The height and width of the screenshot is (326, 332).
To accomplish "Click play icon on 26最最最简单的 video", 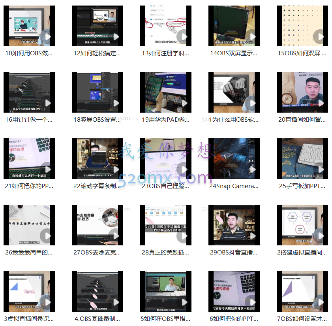I will click(47, 236).
